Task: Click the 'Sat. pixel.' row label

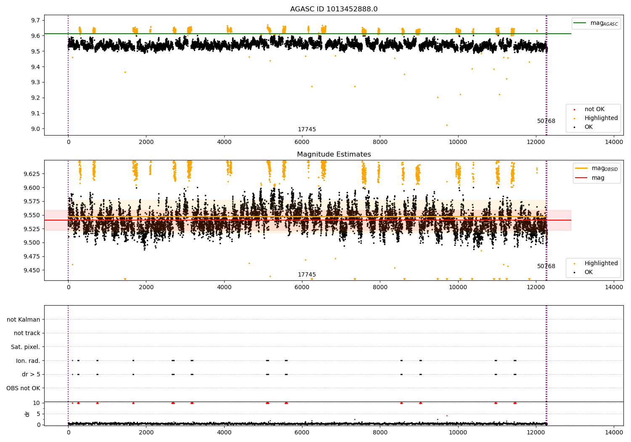Action: coord(25,347)
